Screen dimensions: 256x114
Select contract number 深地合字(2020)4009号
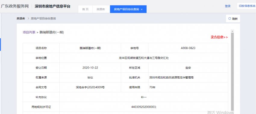(x=90, y=87)
